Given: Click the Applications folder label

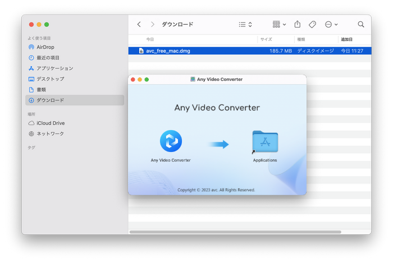Looking at the screenshot, I should pos(265,160).
